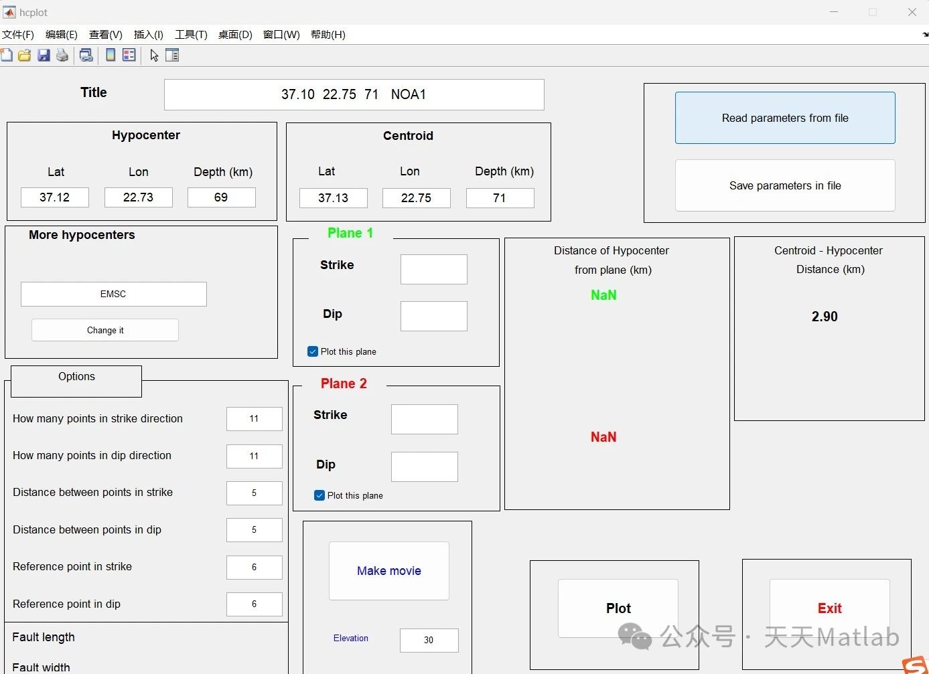The height and width of the screenshot is (674, 929).
Task: Click the green NaN distance value
Action: pos(603,295)
